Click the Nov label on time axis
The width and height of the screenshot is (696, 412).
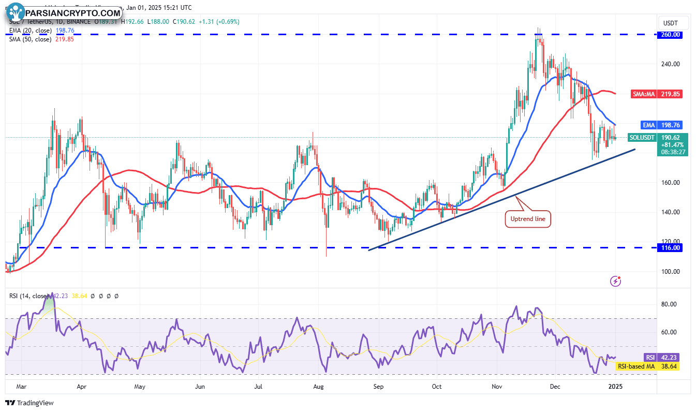click(x=497, y=387)
